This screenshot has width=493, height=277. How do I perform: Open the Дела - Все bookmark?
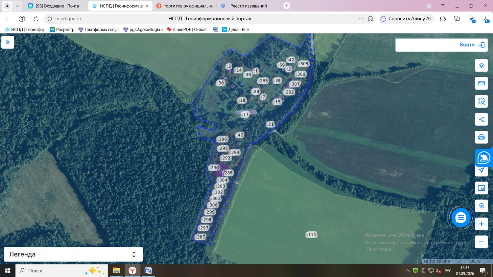tap(235, 30)
